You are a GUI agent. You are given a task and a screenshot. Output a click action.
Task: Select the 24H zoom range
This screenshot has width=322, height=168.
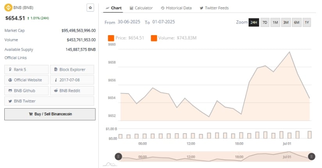coord(254,22)
